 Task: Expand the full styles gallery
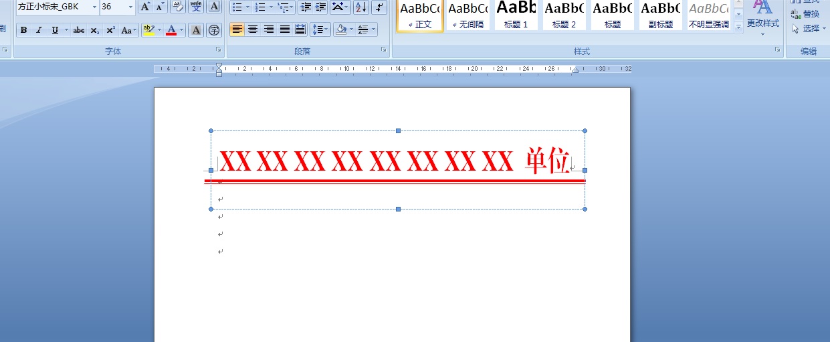(738, 27)
